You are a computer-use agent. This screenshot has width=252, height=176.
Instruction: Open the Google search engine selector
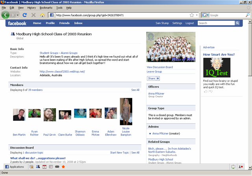(x=205, y=15)
